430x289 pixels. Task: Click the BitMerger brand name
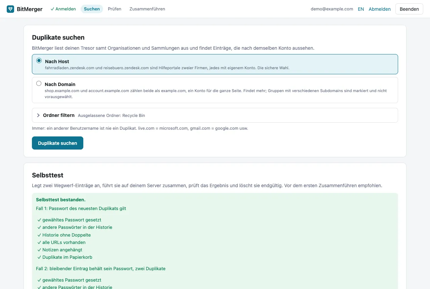30,9
